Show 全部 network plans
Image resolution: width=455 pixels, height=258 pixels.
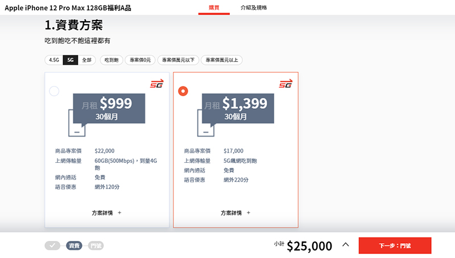pyautogui.click(x=86, y=60)
